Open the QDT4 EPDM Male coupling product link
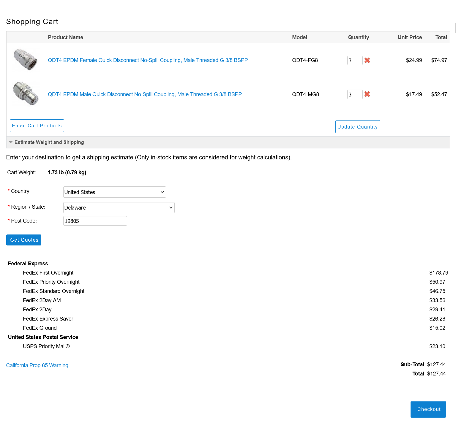Image resolution: width=456 pixels, height=428 pixels. (x=145, y=94)
